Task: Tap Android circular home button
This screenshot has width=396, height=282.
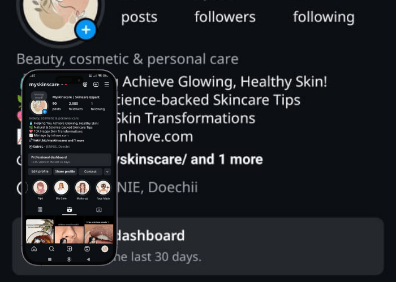Action: (69, 259)
